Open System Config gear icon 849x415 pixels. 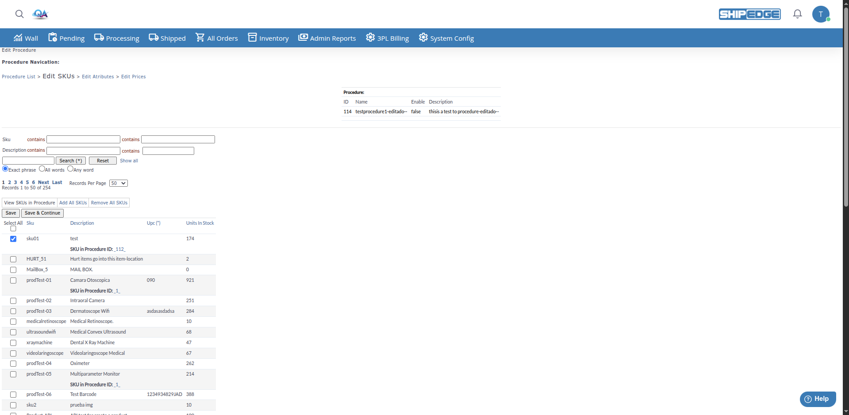(423, 38)
